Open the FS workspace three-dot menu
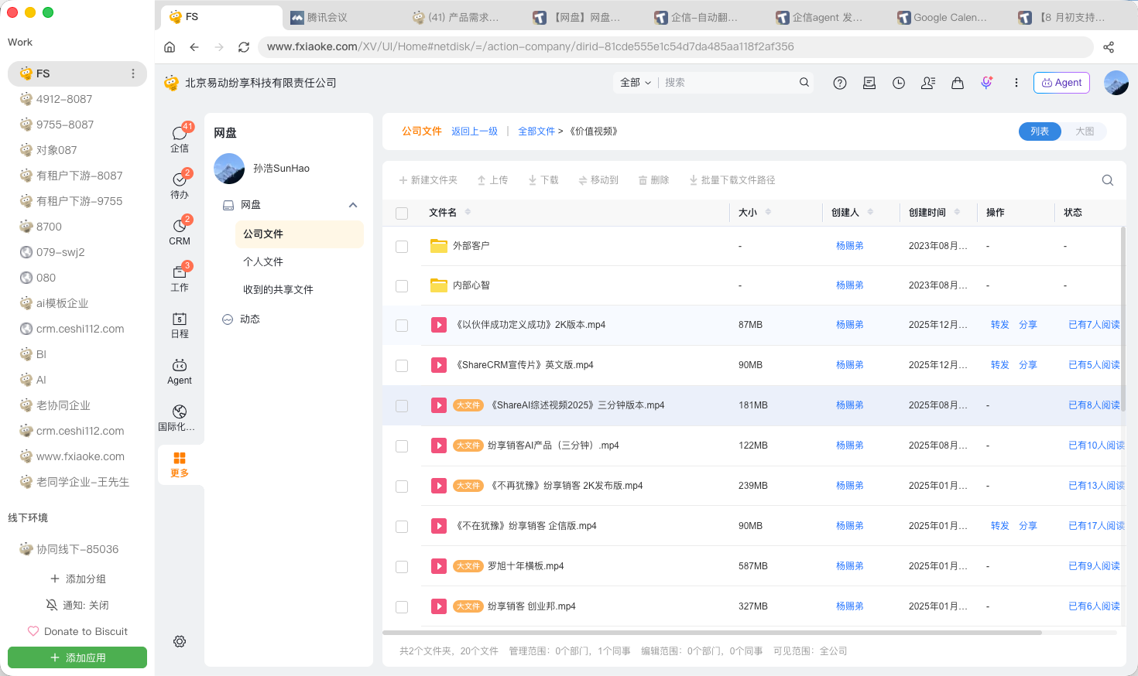The image size is (1138, 676). coord(133,73)
